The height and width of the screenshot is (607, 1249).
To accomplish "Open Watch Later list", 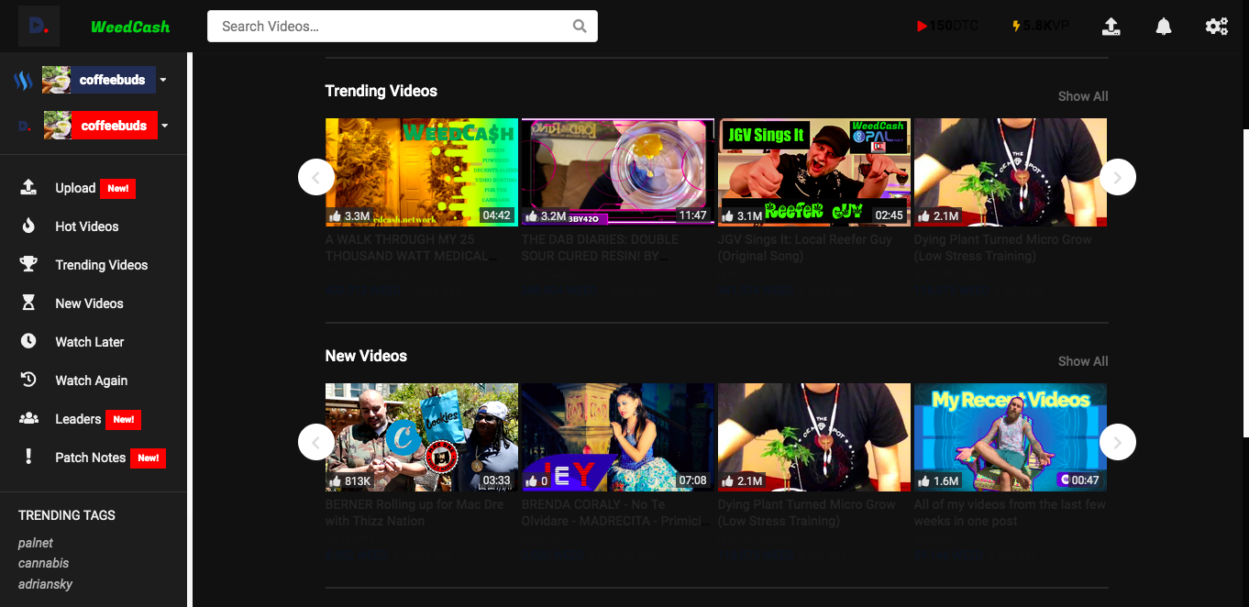I will coord(89,342).
